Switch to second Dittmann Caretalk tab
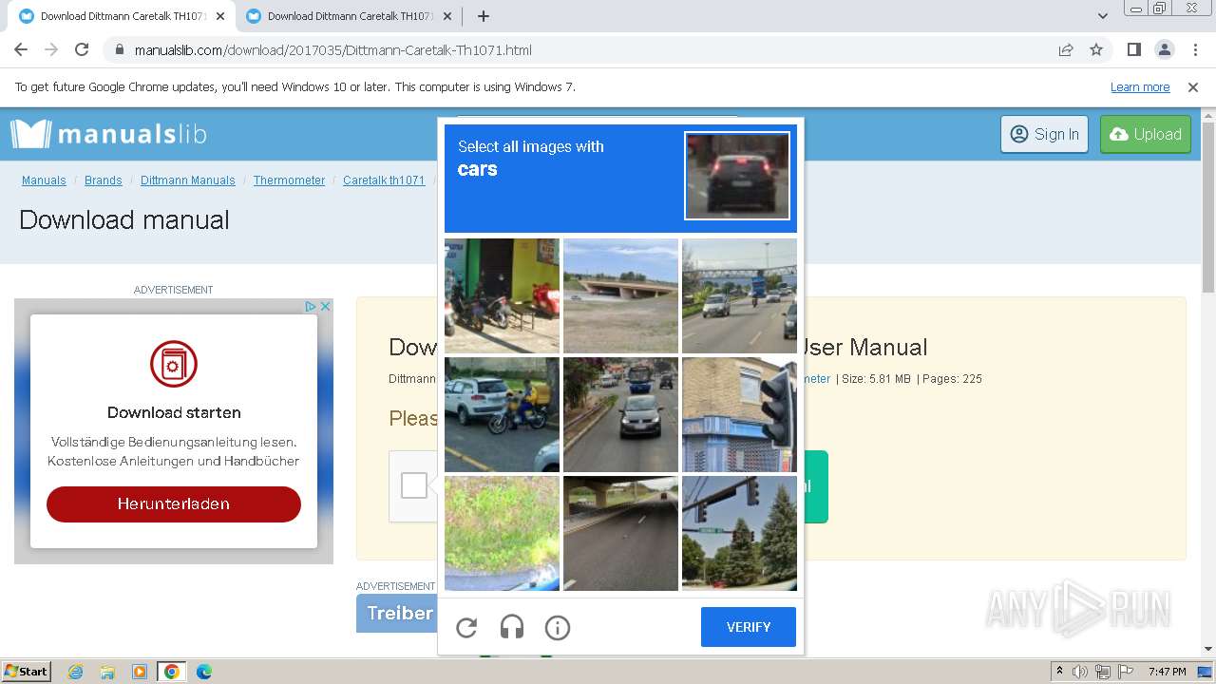 point(349,16)
